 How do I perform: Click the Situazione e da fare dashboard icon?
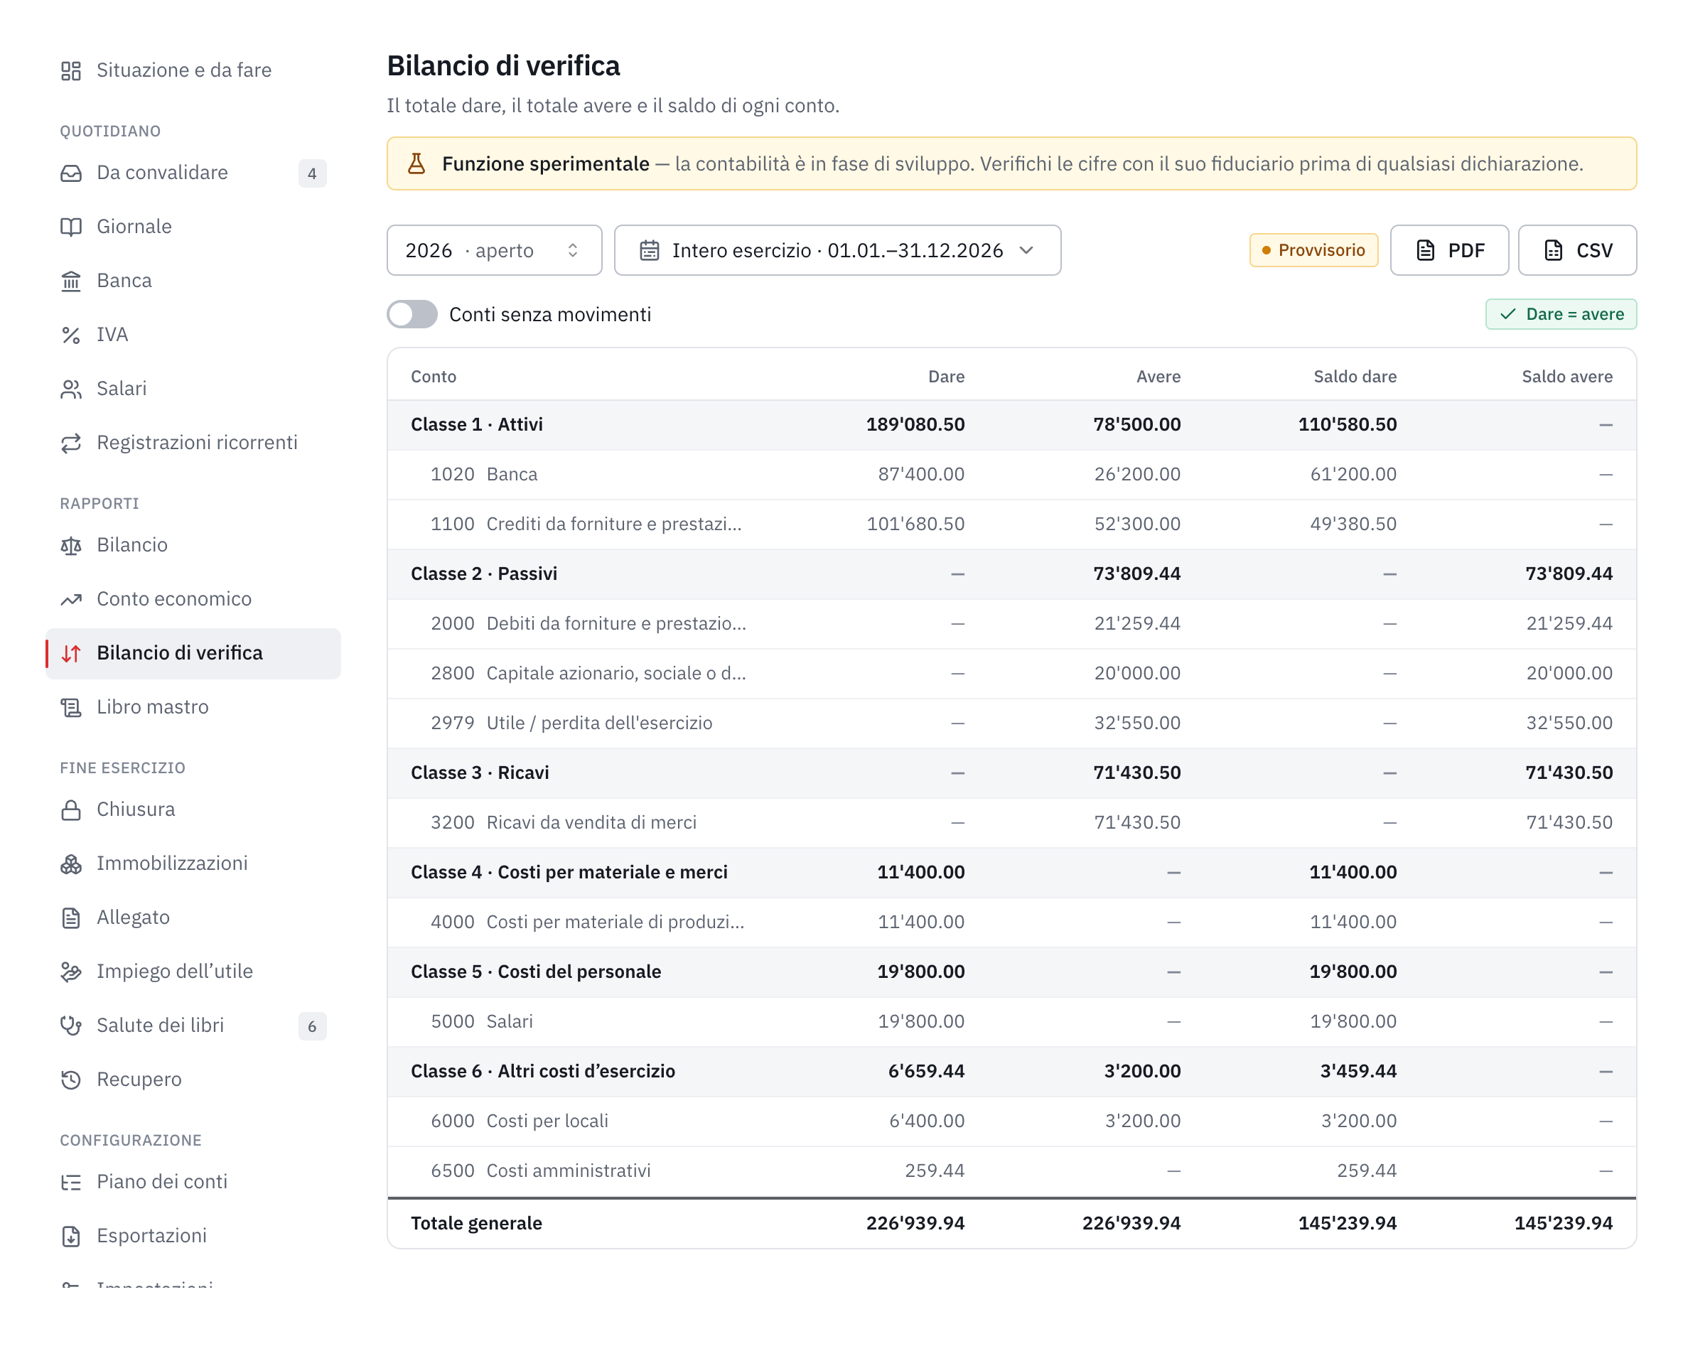click(71, 70)
